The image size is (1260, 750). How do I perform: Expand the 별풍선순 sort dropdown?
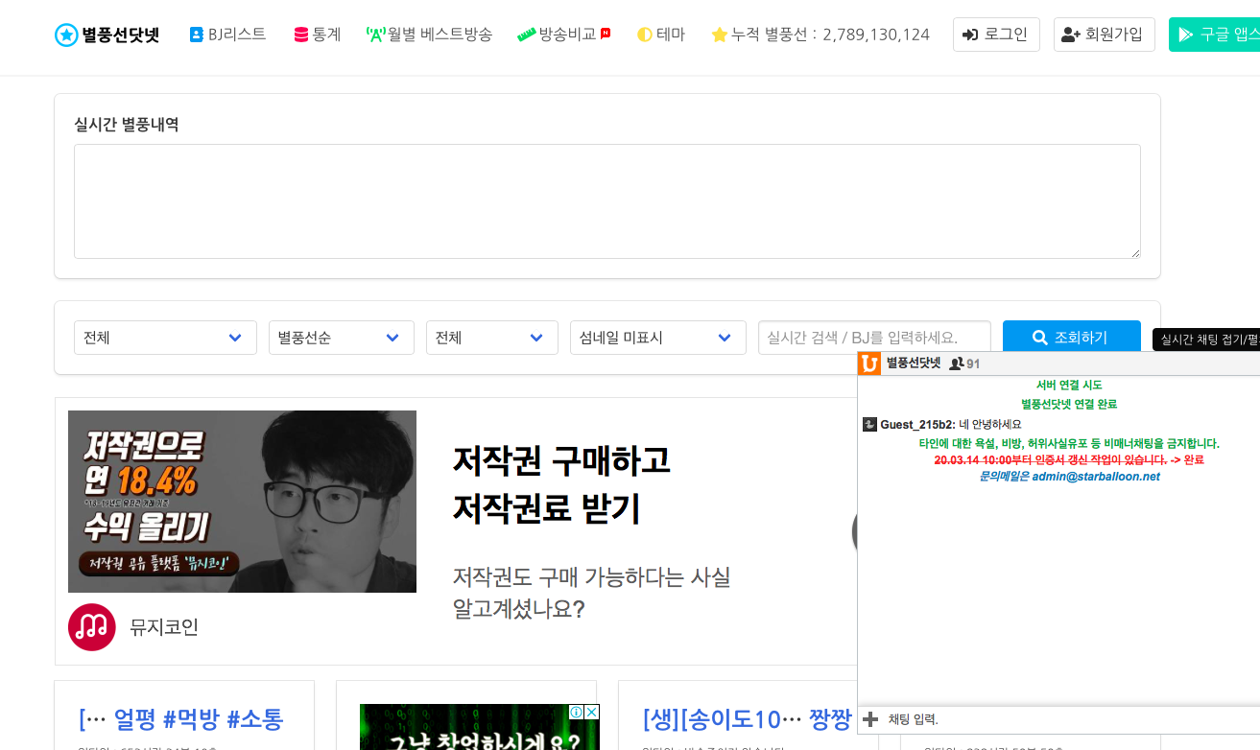[342, 338]
